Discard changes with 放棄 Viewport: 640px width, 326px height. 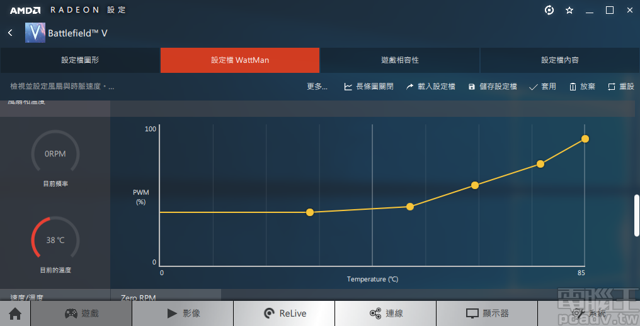(x=582, y=87)
